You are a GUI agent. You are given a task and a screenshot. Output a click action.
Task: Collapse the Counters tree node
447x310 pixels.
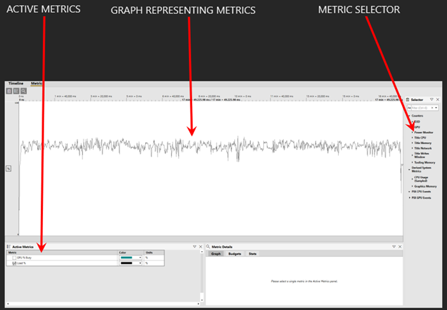[x=409, y=116]
